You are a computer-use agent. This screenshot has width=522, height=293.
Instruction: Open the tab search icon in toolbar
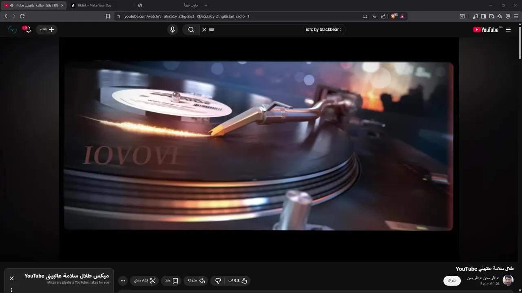462,16
